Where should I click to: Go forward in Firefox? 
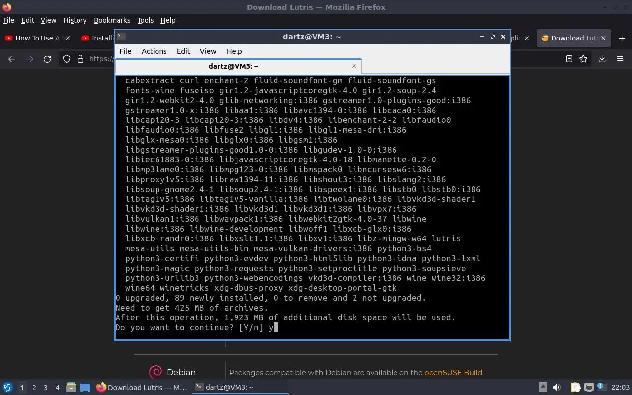pyautogui.click(x=30, y=59)
